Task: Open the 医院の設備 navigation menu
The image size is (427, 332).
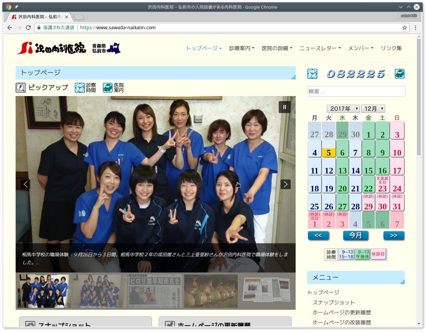Action: (277, 48)
